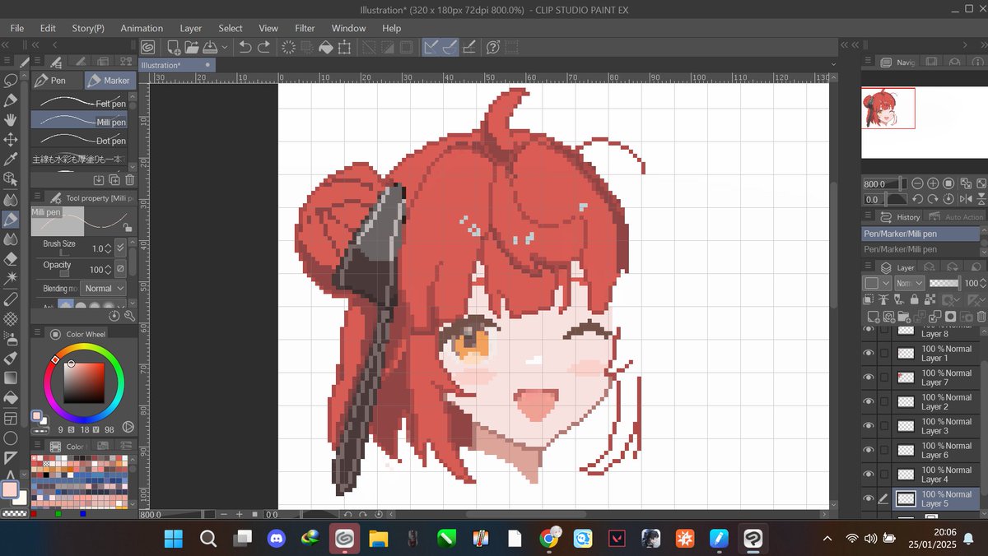The width and height of the screenshot is (988, 556).
Task: Adjust the layer opacity slider
Action: [x=944, y=283]
